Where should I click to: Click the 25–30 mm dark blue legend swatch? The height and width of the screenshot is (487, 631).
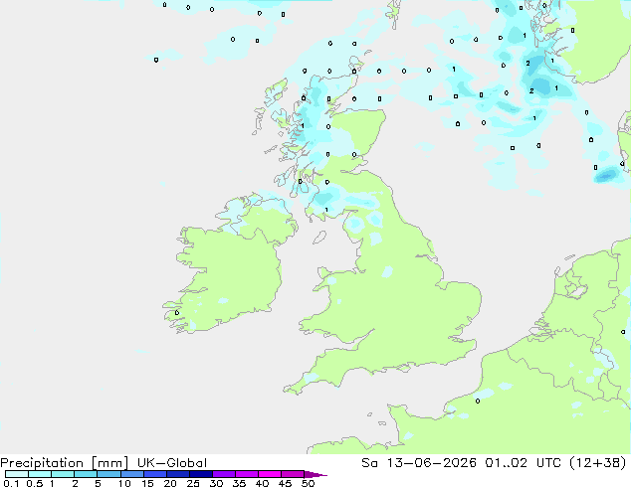tap(201, 474)
